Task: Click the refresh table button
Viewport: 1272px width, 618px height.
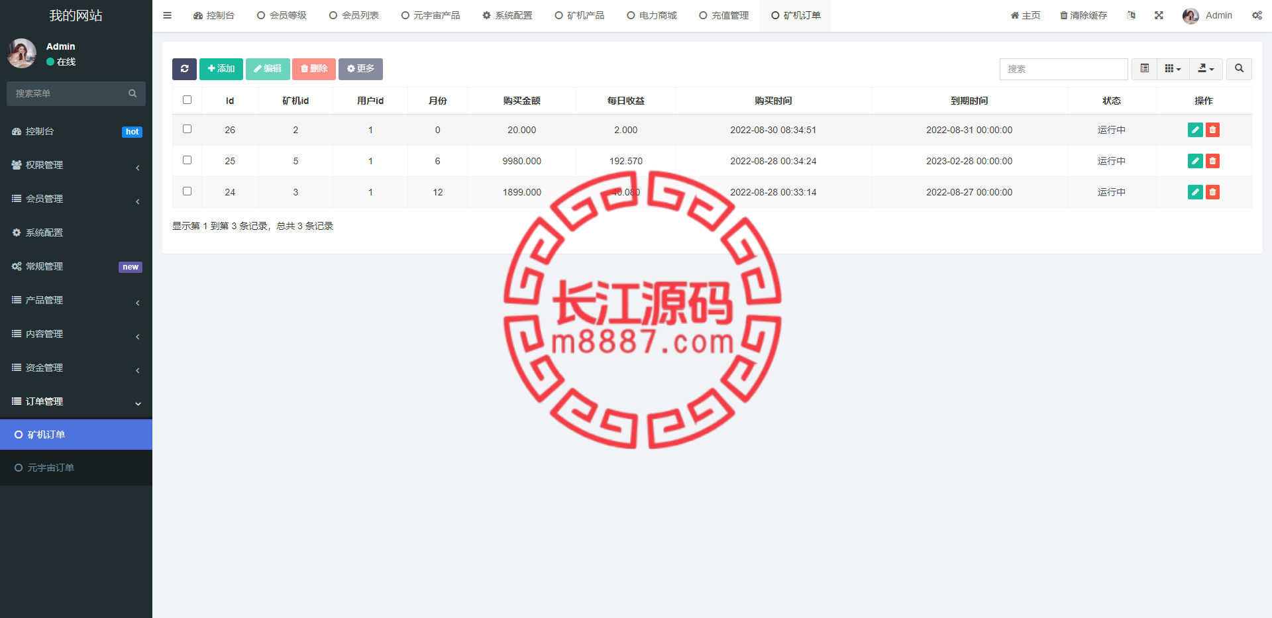Action: 184,69
